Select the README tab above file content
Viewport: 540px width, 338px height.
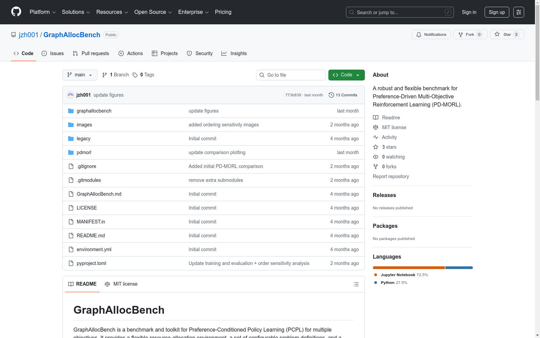coord(82,284)
